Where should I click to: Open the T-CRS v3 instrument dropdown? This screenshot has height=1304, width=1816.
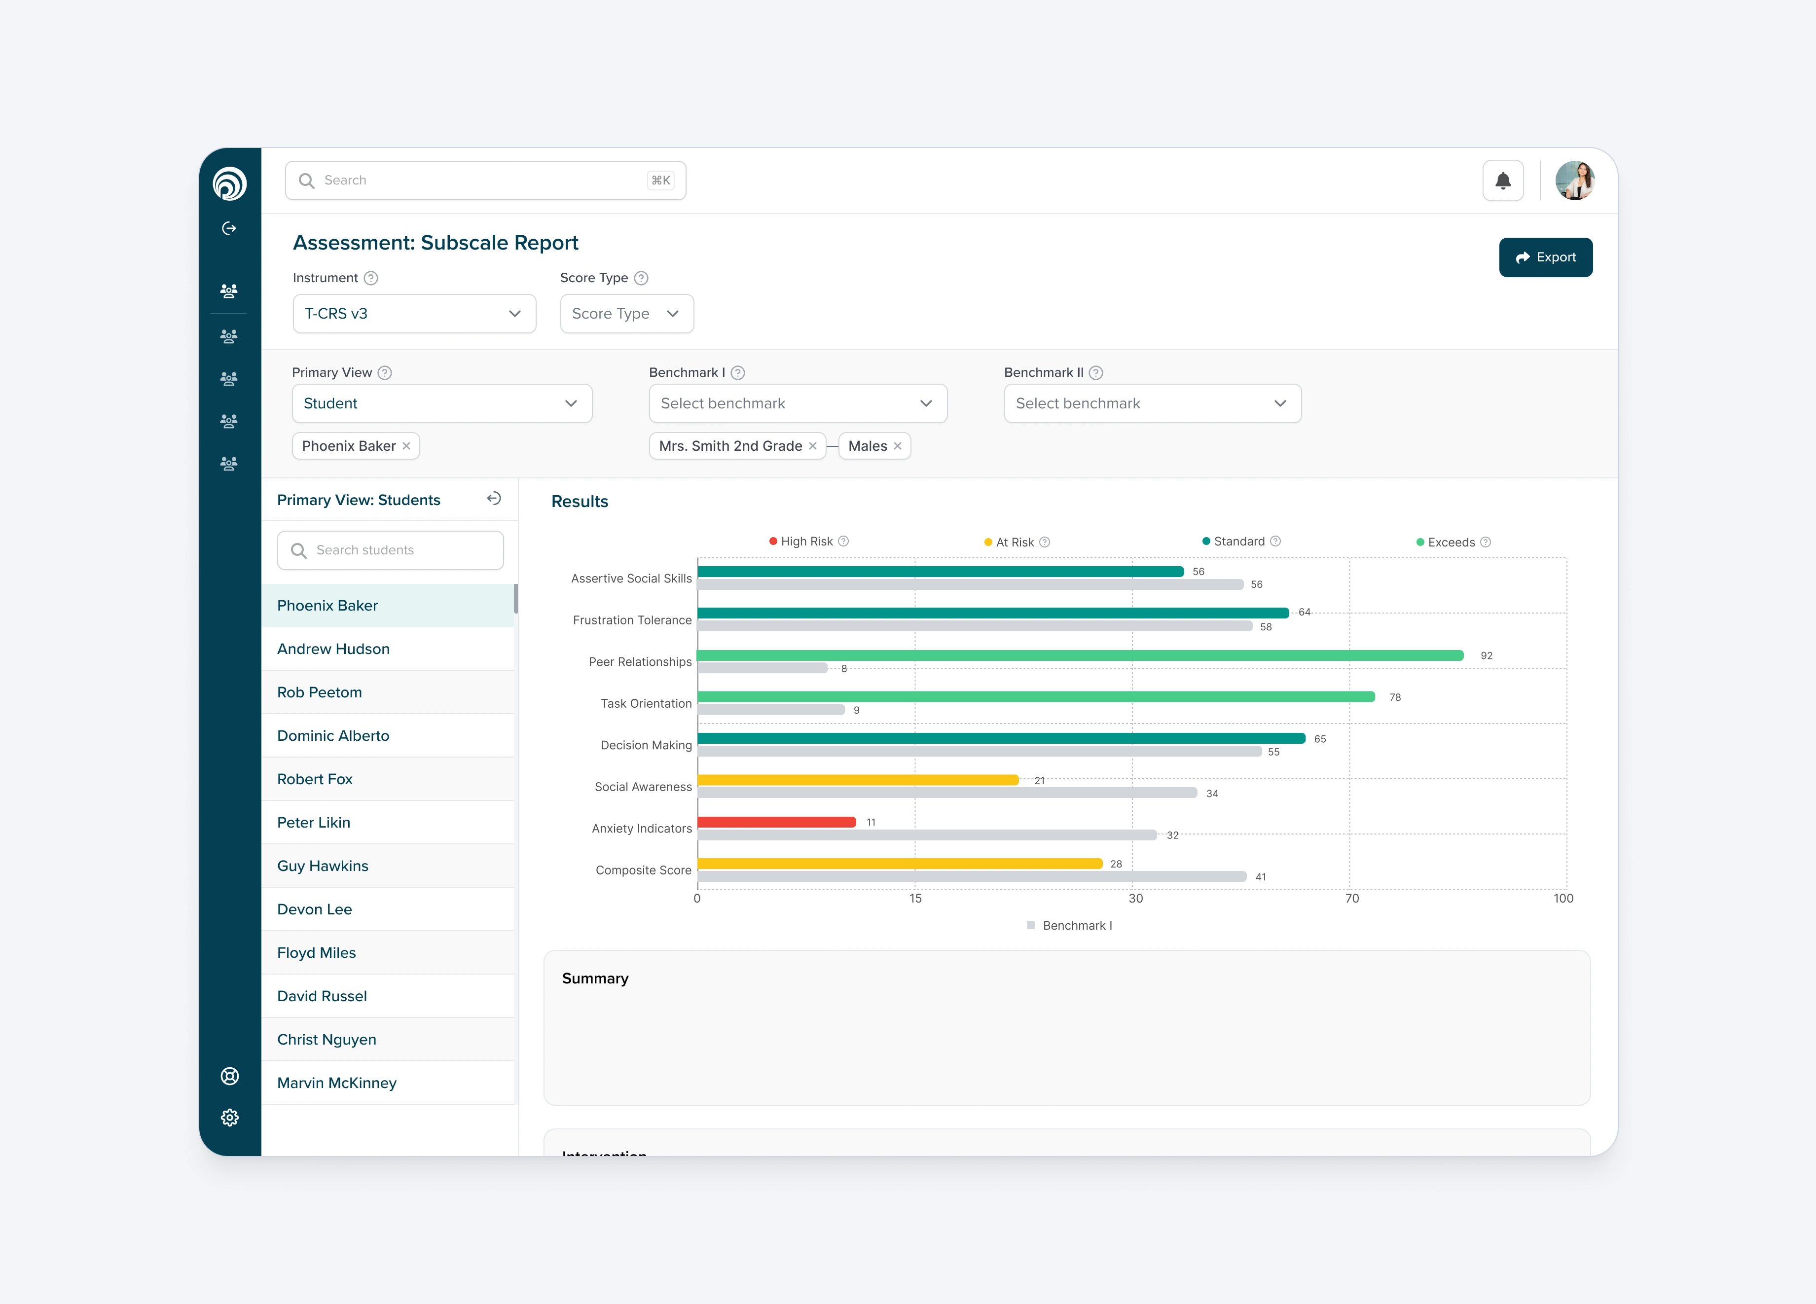pos(414,314)
